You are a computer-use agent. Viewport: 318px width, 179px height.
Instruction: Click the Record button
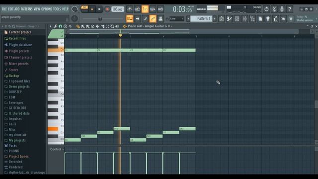click(107, 9)
